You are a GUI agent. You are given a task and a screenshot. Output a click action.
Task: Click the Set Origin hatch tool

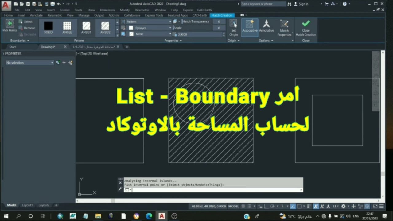click(233, 28)
